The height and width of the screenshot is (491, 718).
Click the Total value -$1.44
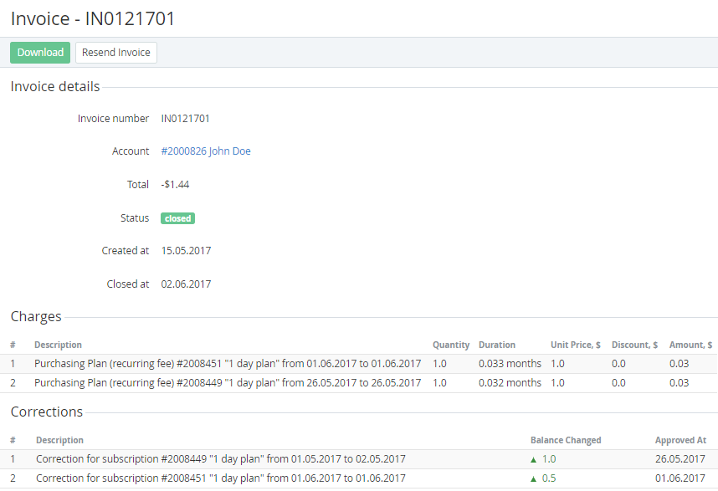coord(176,184)
